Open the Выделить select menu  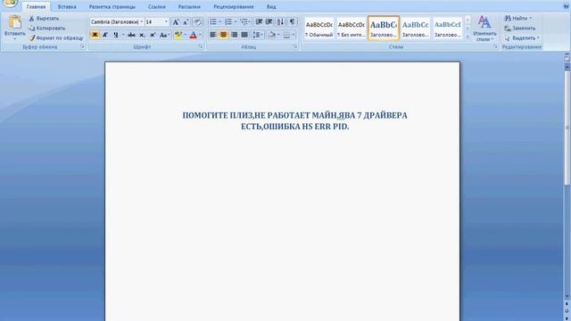(522, 37)
